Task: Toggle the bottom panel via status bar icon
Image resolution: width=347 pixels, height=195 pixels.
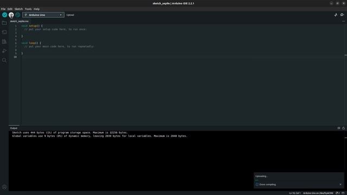Action: click(x=343, y=193)
